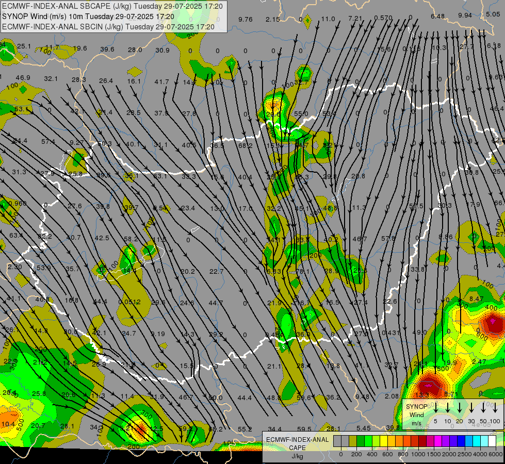
Task: Click the map value 57.4
Action: [48, 141]
